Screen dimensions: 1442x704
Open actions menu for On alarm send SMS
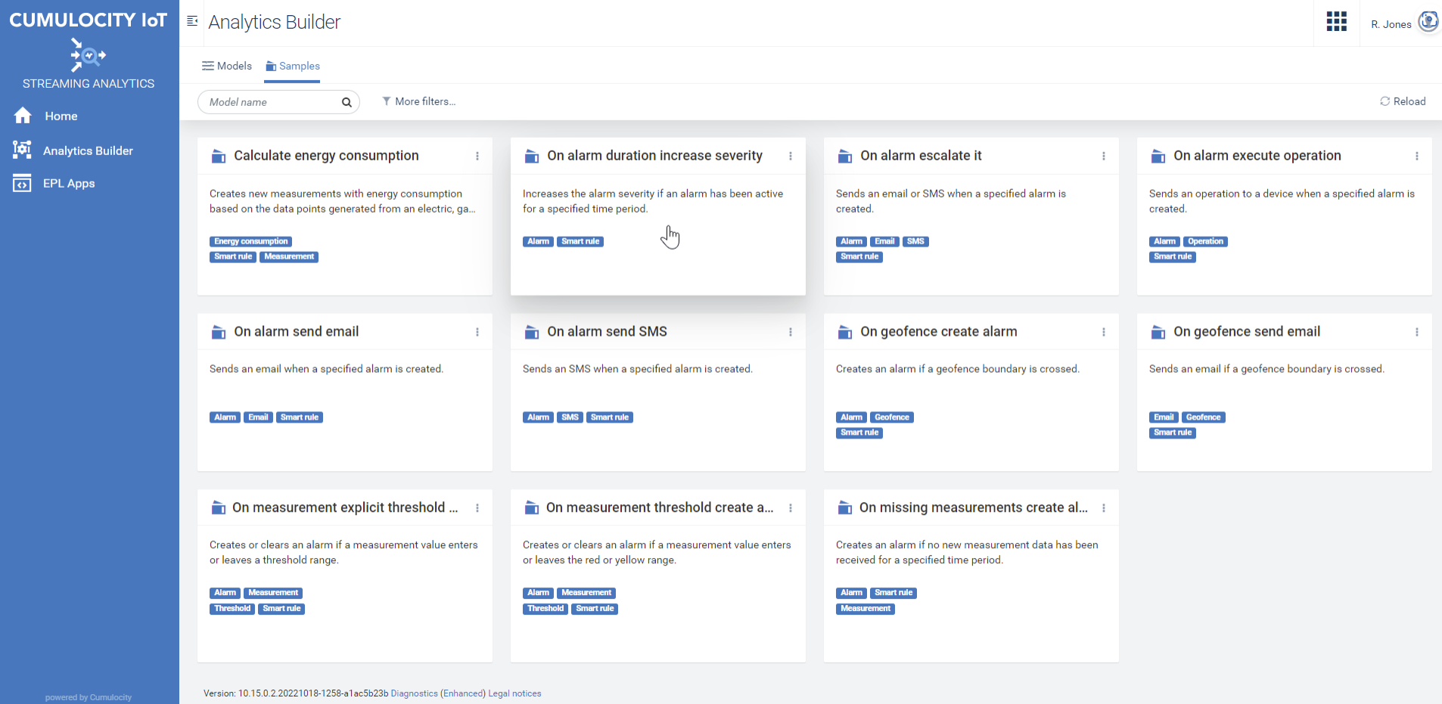click(x=791, y=332)
